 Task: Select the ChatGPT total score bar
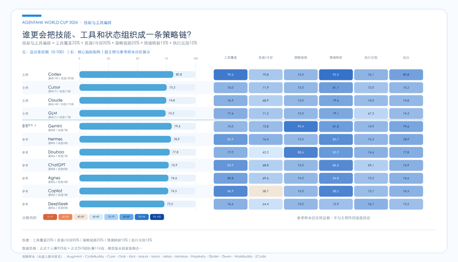click(124, 165)
